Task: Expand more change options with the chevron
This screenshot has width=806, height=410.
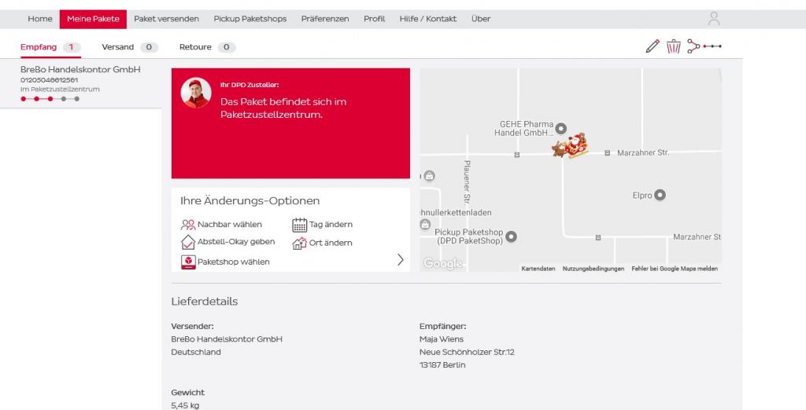Action: click(x=401, y=260)
